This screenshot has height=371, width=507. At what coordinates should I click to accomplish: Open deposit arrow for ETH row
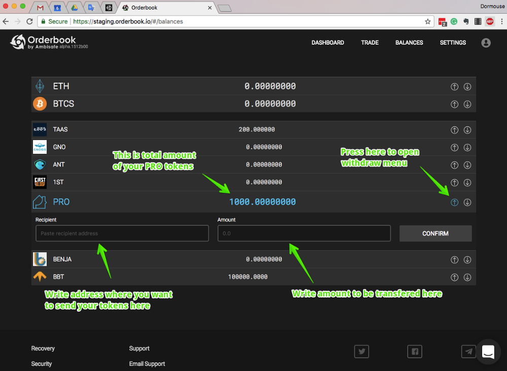[467, 86]
